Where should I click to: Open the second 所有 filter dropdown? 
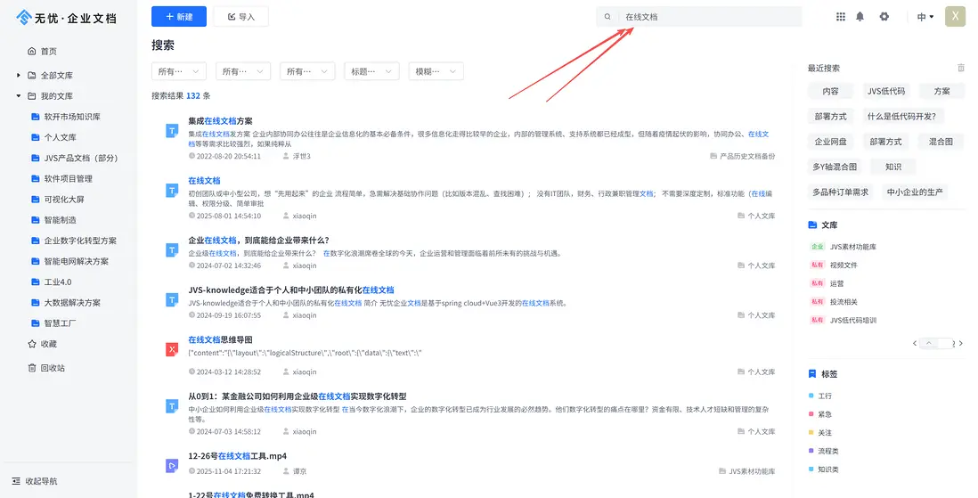242,71
